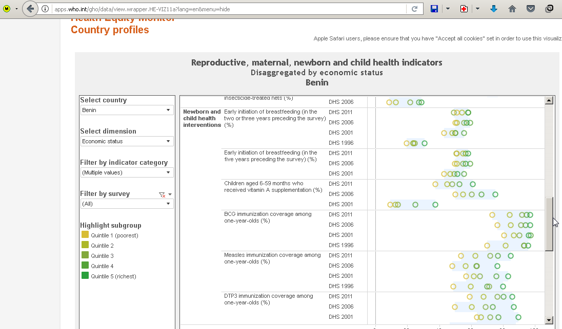Viewport: 562px width, 329px height.
Task: Click the chart vertical scrollbar thumb
Action: pyautogui.click(x=549, y=224)
